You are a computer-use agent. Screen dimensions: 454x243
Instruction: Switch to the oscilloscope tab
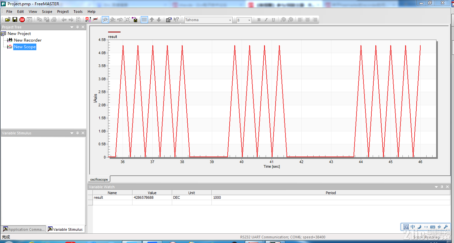(99, 179)
